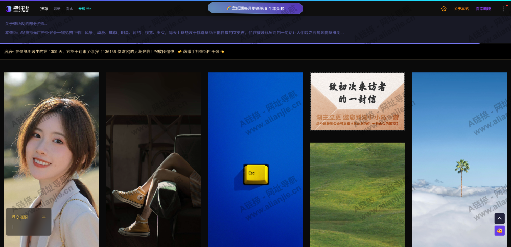511x247 pixels.
Task: Click the 湖心 widget title text
Action: 20,217
